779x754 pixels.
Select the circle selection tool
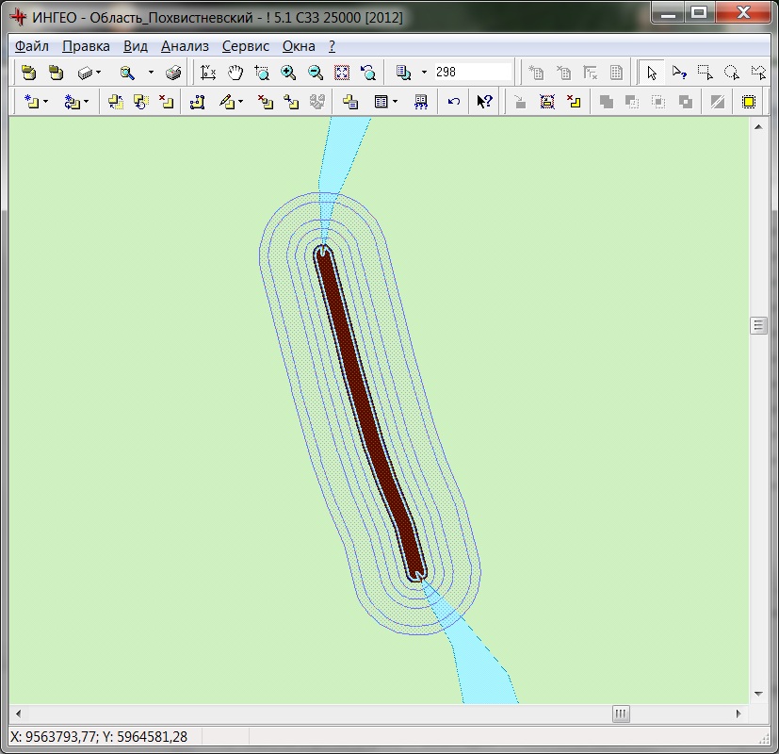[x=732, y=73]
